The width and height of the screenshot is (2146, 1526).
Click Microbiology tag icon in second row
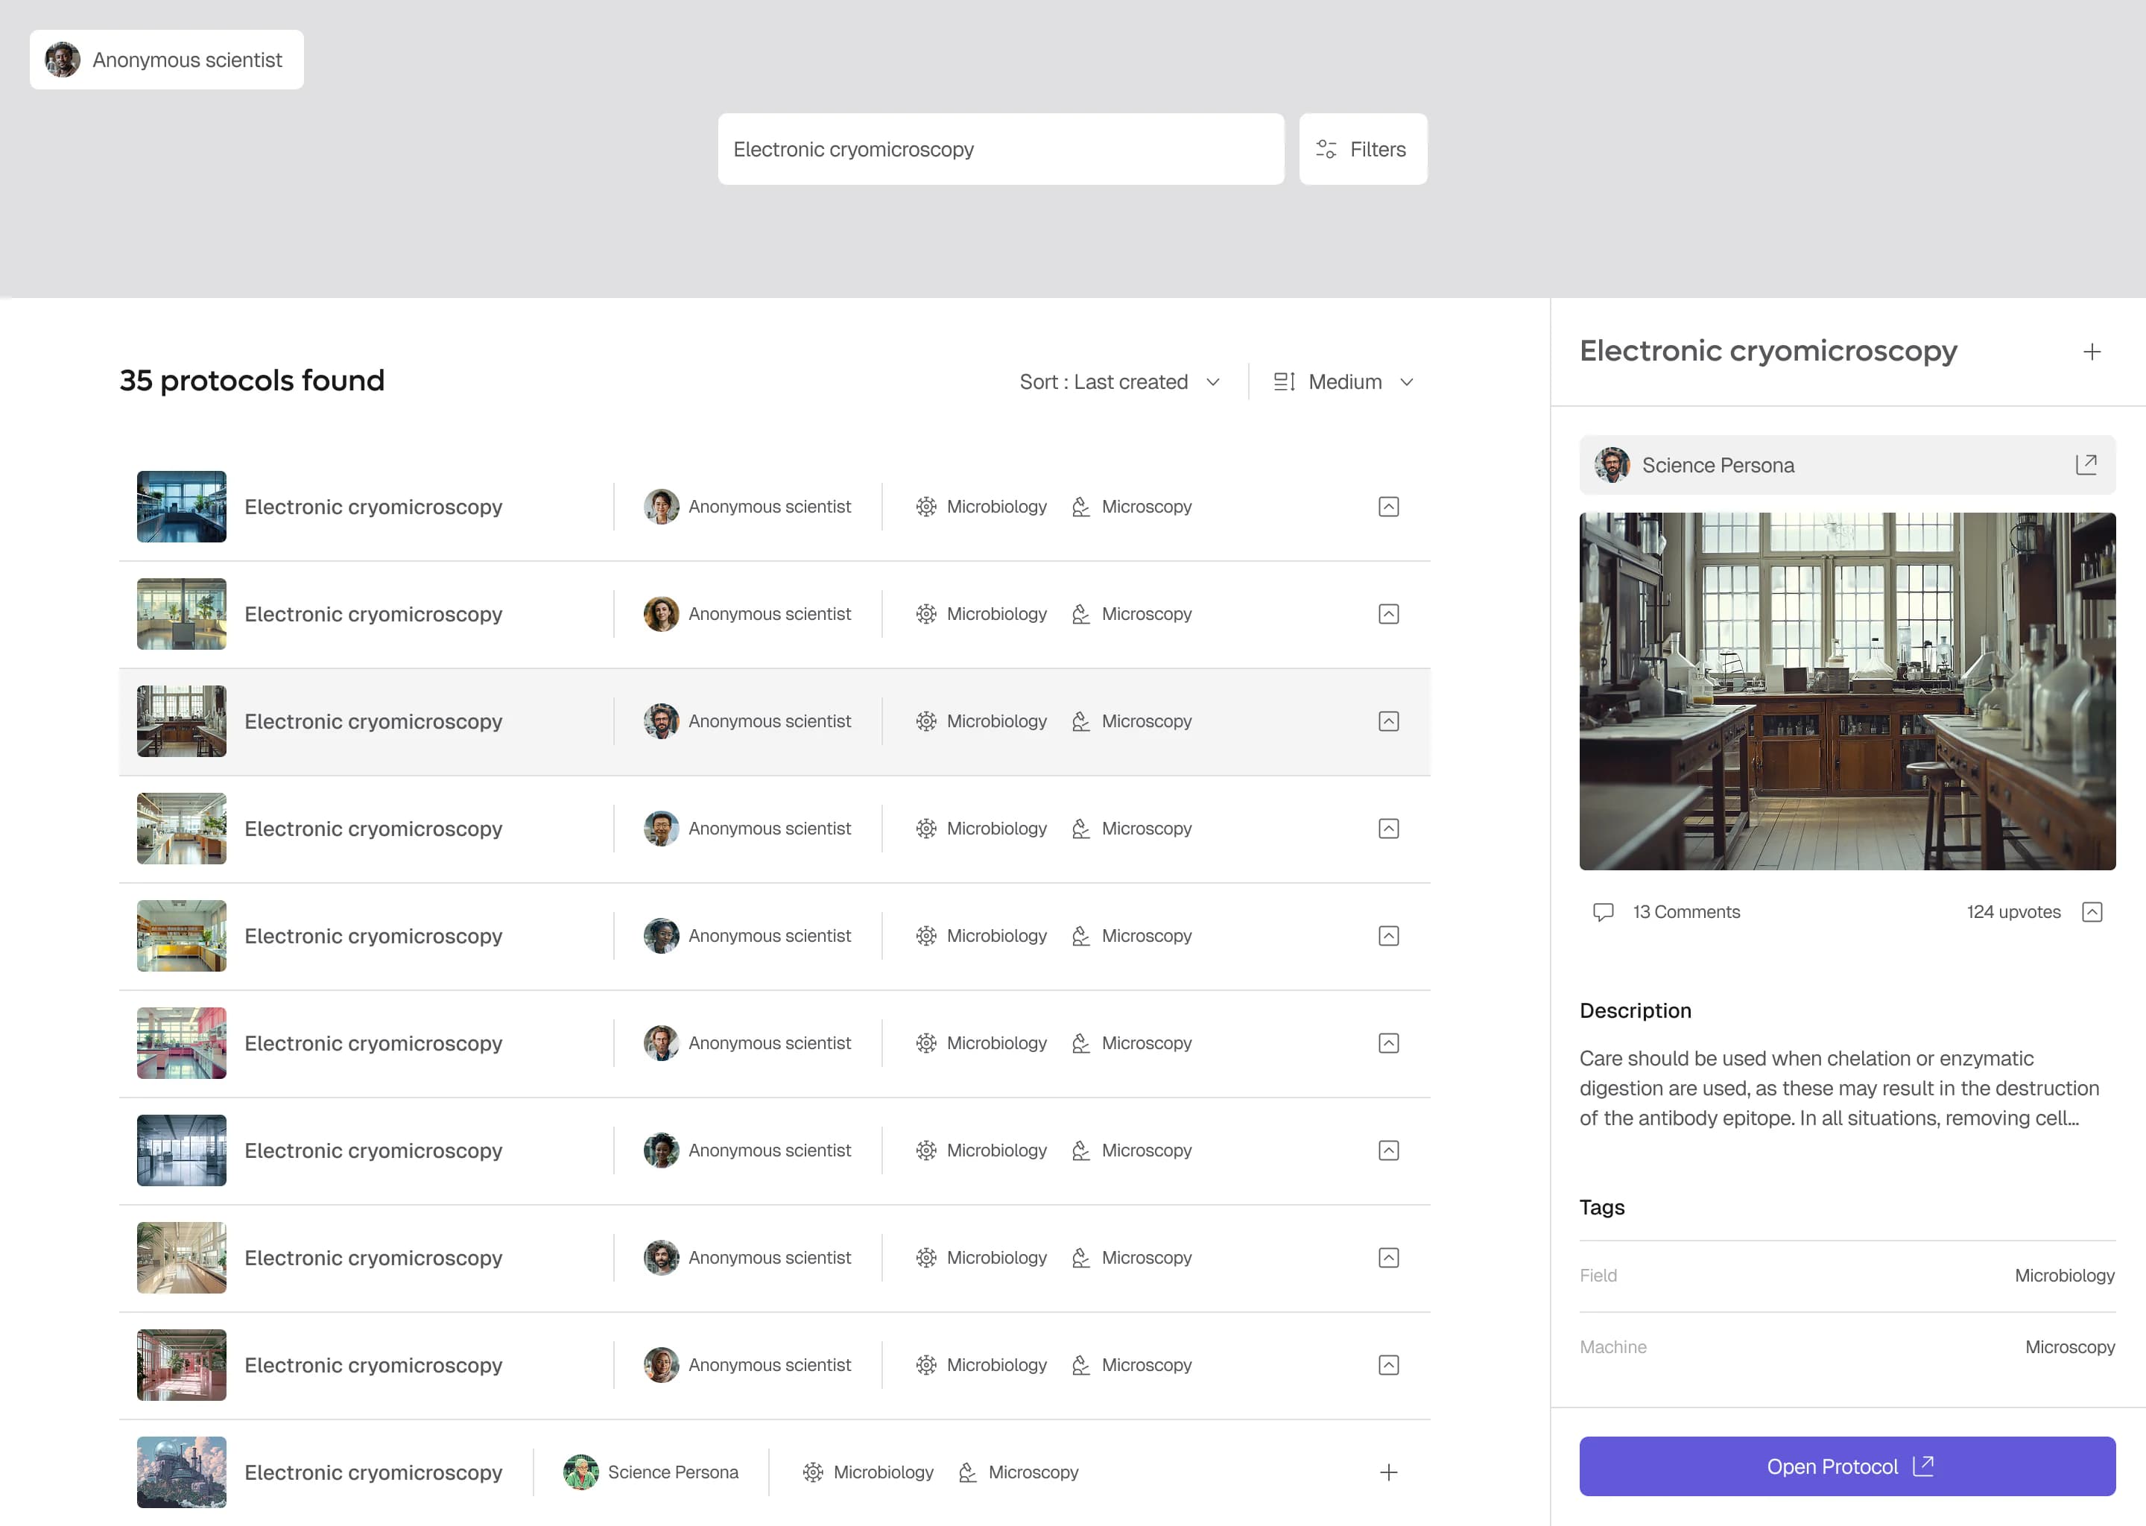[x=925, y=613]
